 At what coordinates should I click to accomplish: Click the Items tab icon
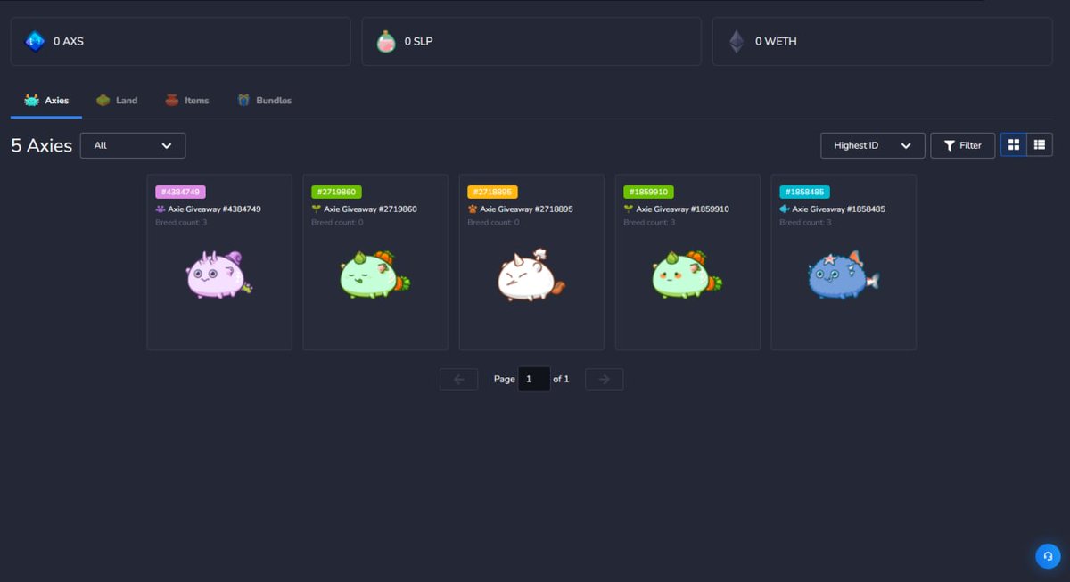pyautogui.click(x=172, y=101)
